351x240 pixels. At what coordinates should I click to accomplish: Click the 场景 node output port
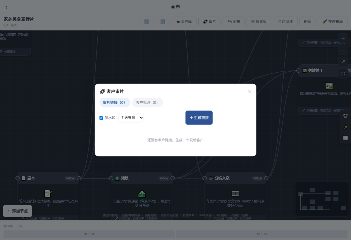coord(173,178)
